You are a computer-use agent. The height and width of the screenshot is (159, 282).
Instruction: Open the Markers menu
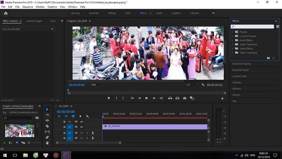pos(40,7)
